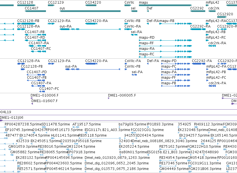Image resolution: width=237 pixels, height=173 pixels.
Task: Select the CG2292 gene label
Action: pos(197,8)
